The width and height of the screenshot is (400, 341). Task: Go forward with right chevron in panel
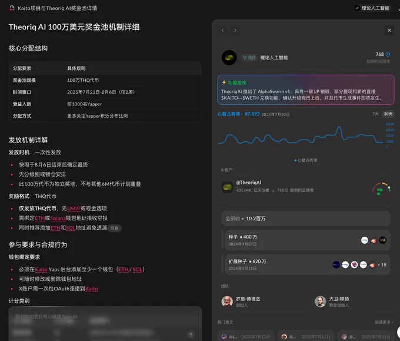(x=235, y=31)
